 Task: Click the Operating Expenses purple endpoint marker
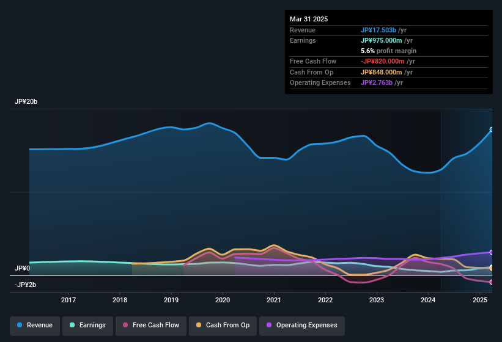tap(492, 252)
